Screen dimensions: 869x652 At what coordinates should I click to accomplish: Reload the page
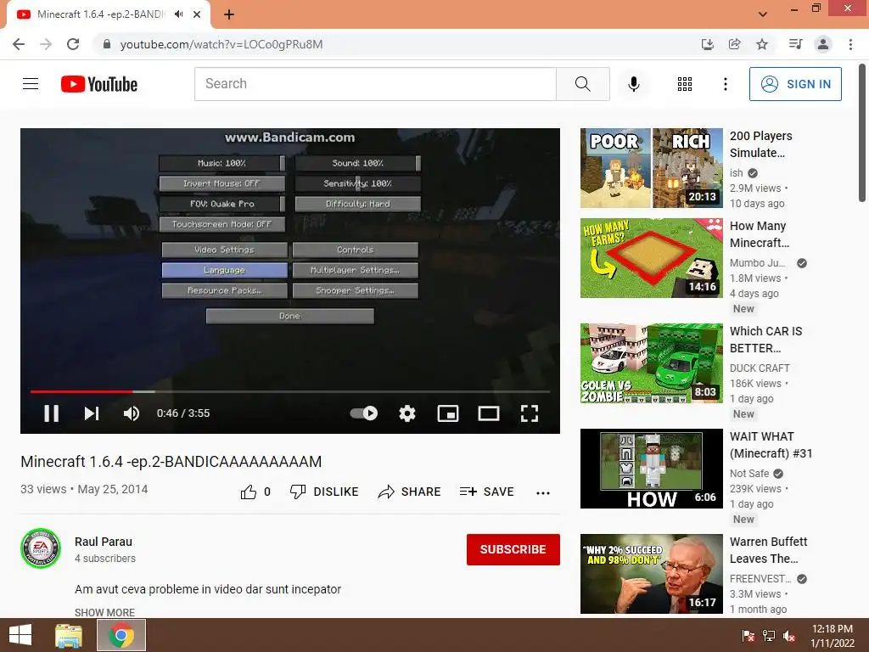(x=73, y=44)
